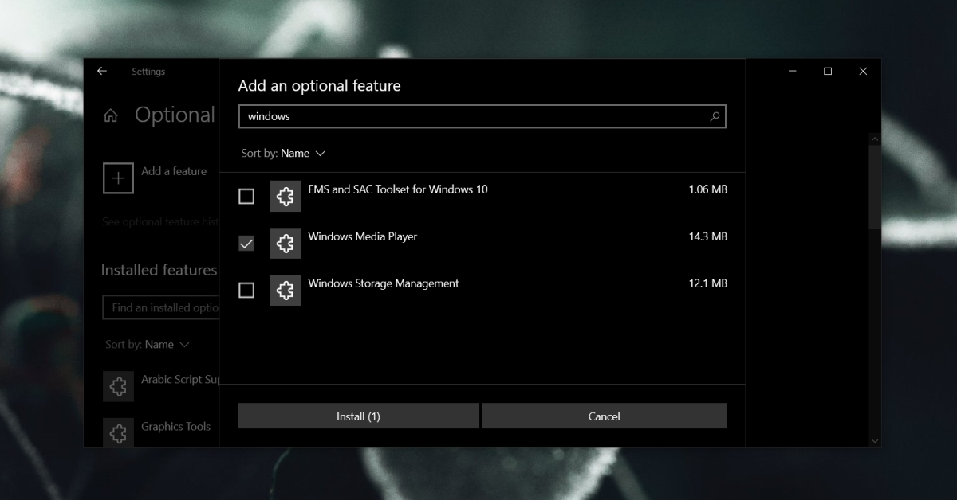Click the EMS and SAC Toolset puzzle icon
Image resolution: width=957 pixels, height=500 pixels.
click(x=285, y=196)
